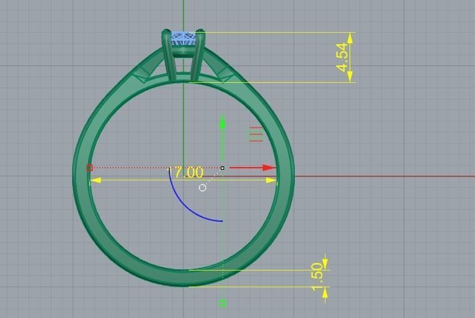The height and width of the screenshot is (318, 475).
Task: Click the small black square gumball origin handle
Action: tap(222, 168)
